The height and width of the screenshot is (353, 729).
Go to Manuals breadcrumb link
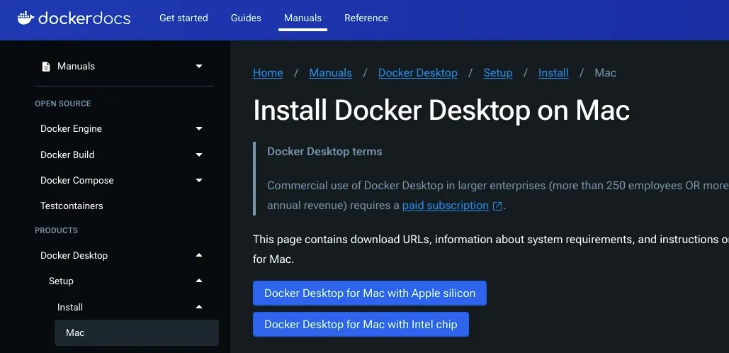(x=331, y=73)
